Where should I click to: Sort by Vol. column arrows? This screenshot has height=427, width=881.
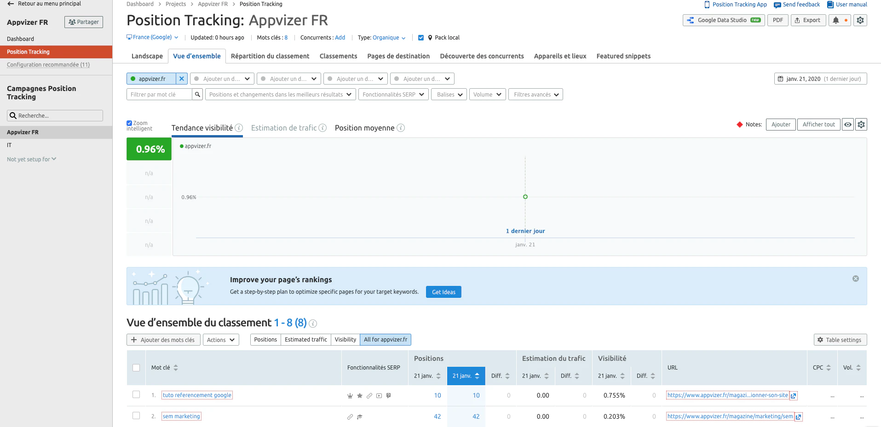[858, 368]
